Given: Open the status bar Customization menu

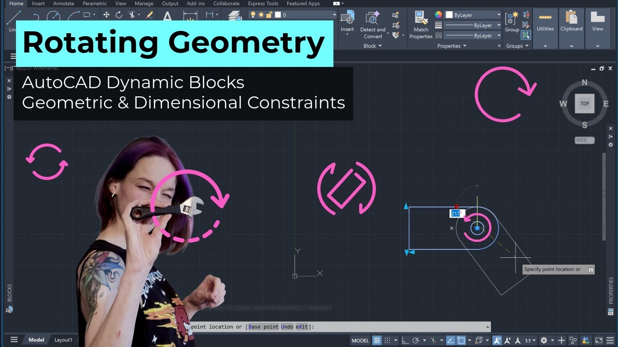Looking at the screenshot, I should click(610, 340).
